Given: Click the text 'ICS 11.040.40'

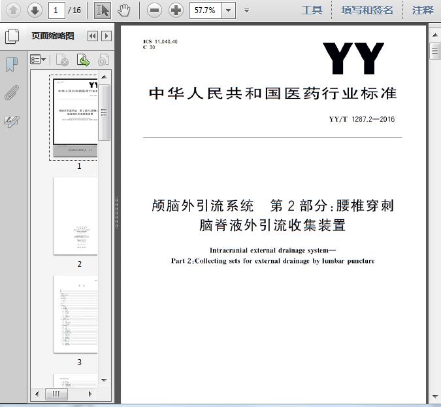Looking at the screenshot, I should pos(160,42).
